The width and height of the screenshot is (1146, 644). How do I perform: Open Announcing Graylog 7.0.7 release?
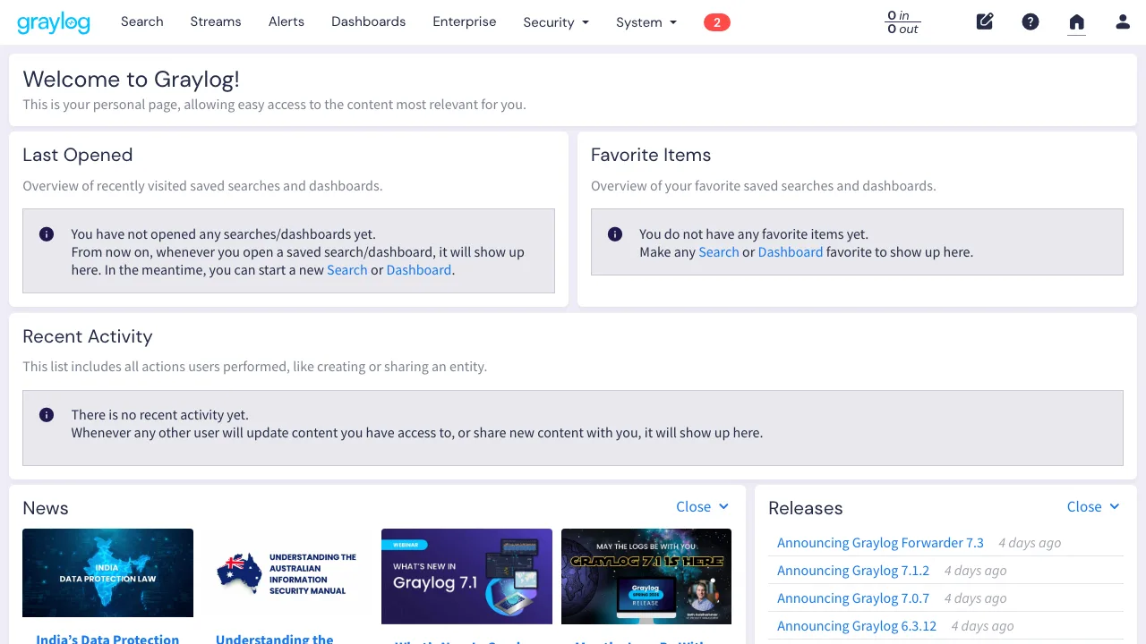point(853,598)
